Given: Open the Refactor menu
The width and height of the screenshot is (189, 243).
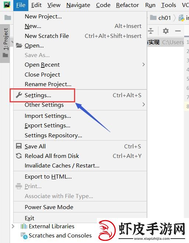Looking at the screenshot, I should [x=127, y=5].
